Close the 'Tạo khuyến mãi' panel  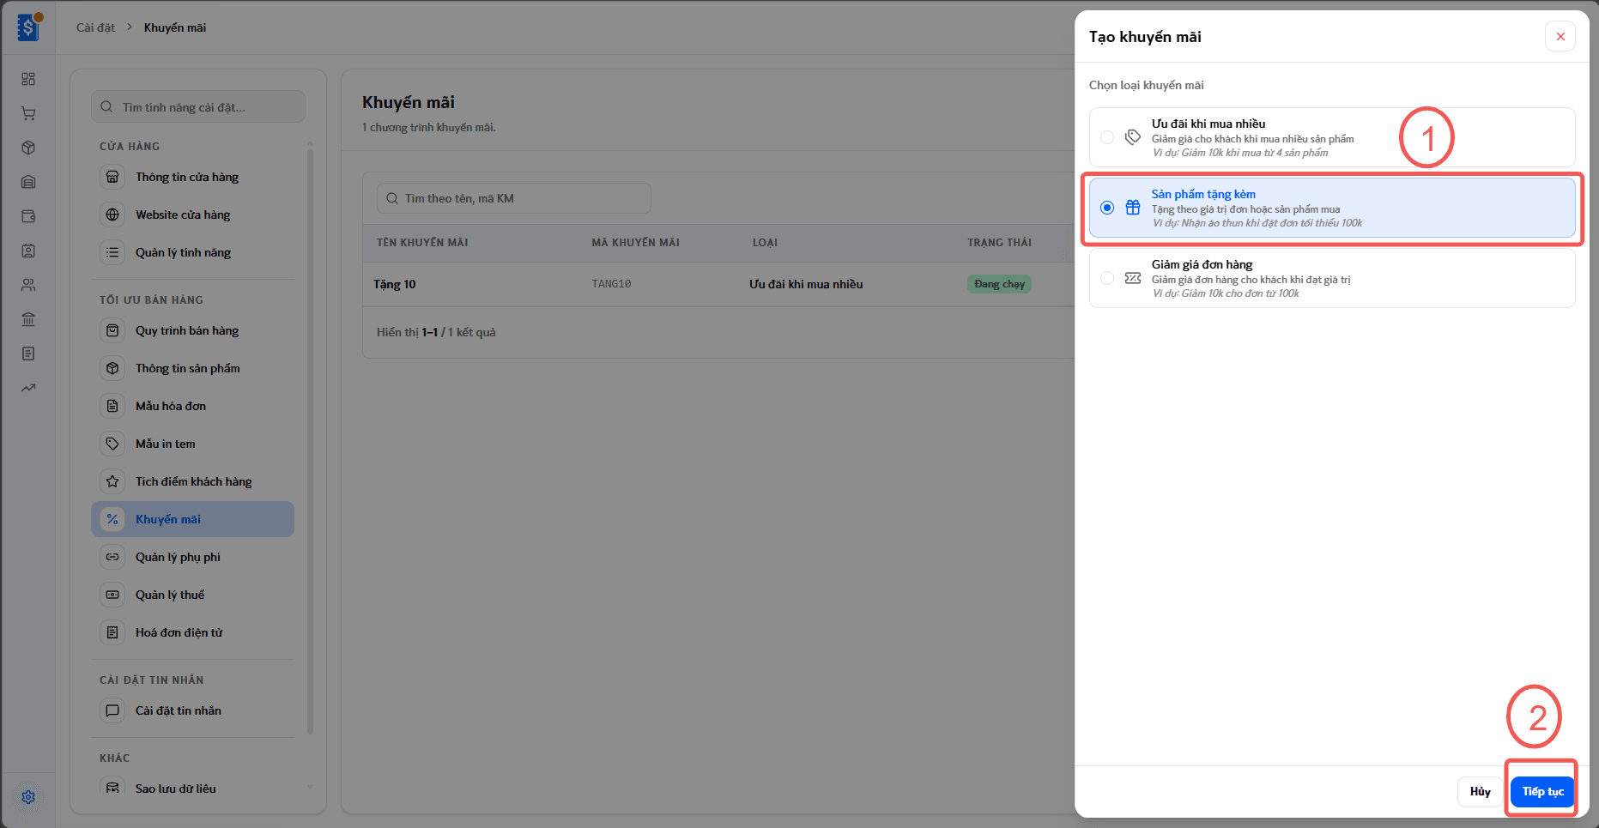(x=1560, y=36)
